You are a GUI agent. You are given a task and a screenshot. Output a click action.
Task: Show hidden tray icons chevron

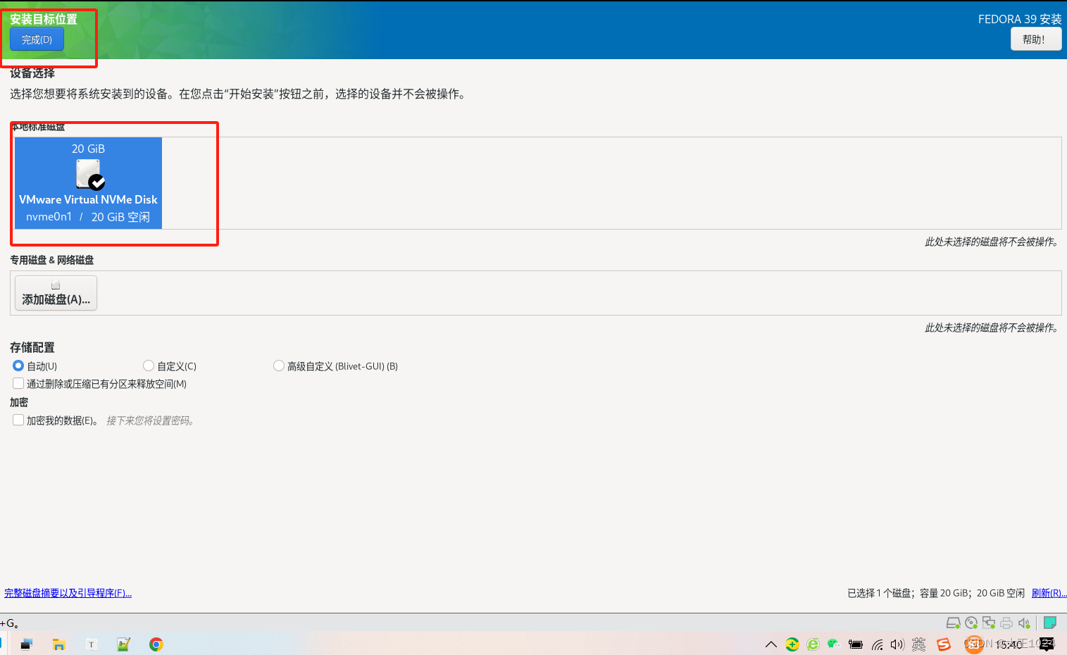click(x=771, y=644)
